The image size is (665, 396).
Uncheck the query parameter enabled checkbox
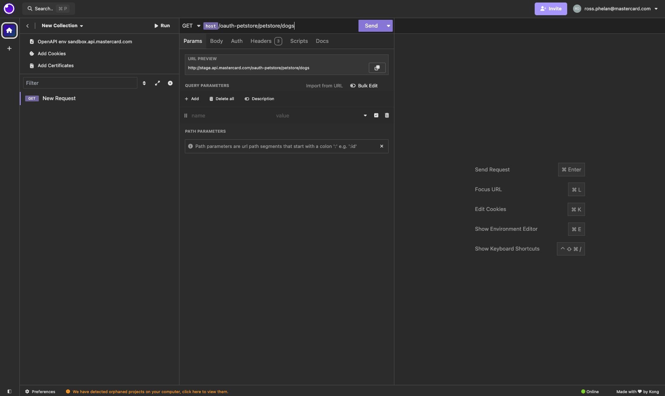pos(376,115)
